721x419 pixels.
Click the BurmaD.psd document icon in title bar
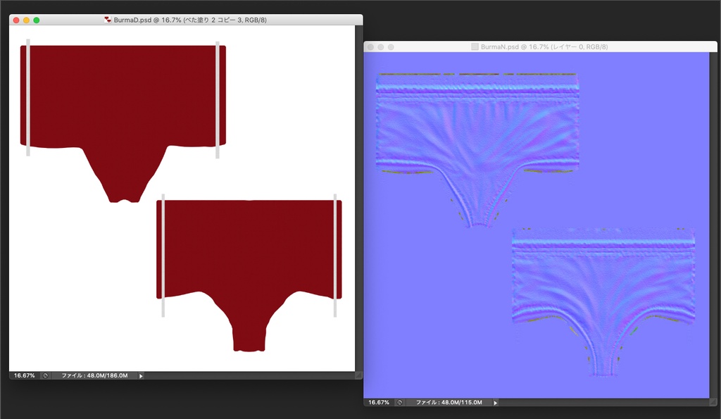[108, 20]
